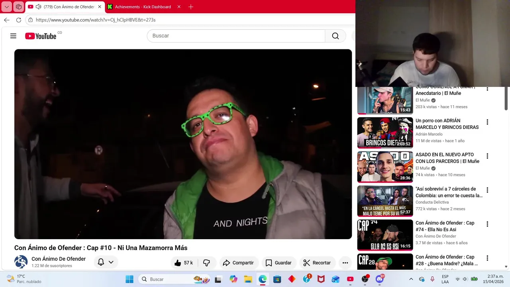Open options menu for Cap #28 video
The height and width of the screenshot is (287, 510).
[487, 258]
